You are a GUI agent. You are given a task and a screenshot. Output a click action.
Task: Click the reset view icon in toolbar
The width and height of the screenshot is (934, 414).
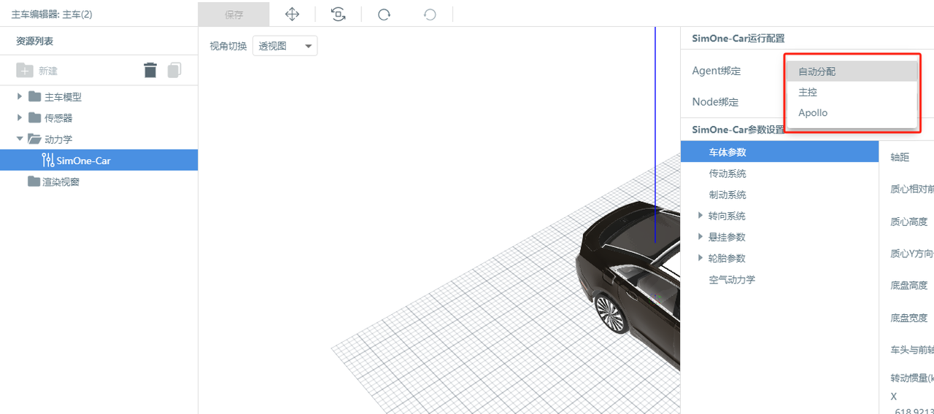point(338,15)
